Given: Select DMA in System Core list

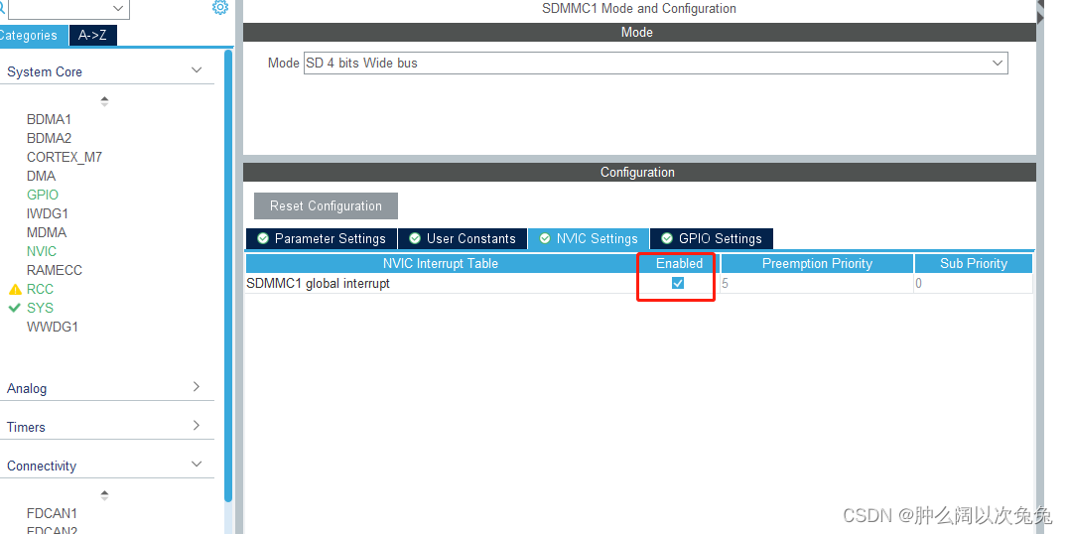Looking at the screenshot, I should 41,176.
